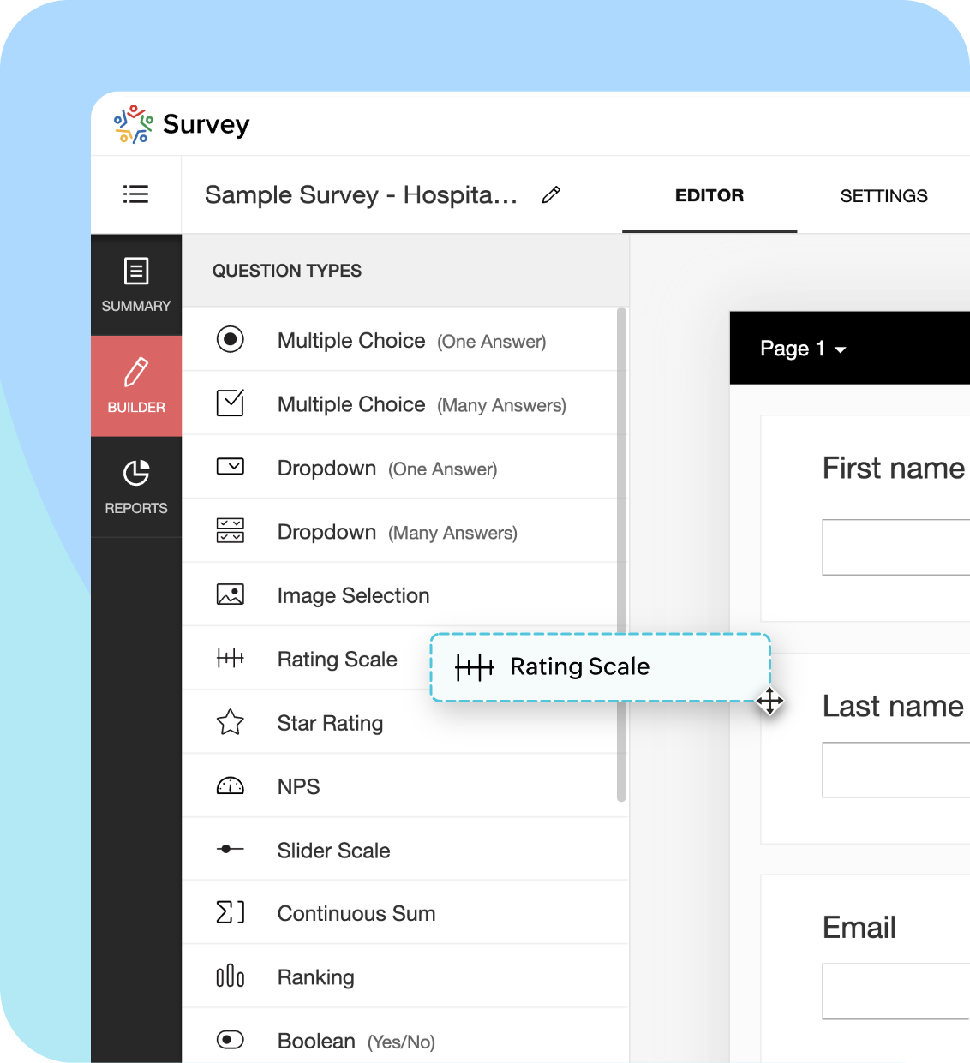Expand the Page 1 dropdown
The width and height of the screenshot is (970, 1063).
tap(802, 349)
